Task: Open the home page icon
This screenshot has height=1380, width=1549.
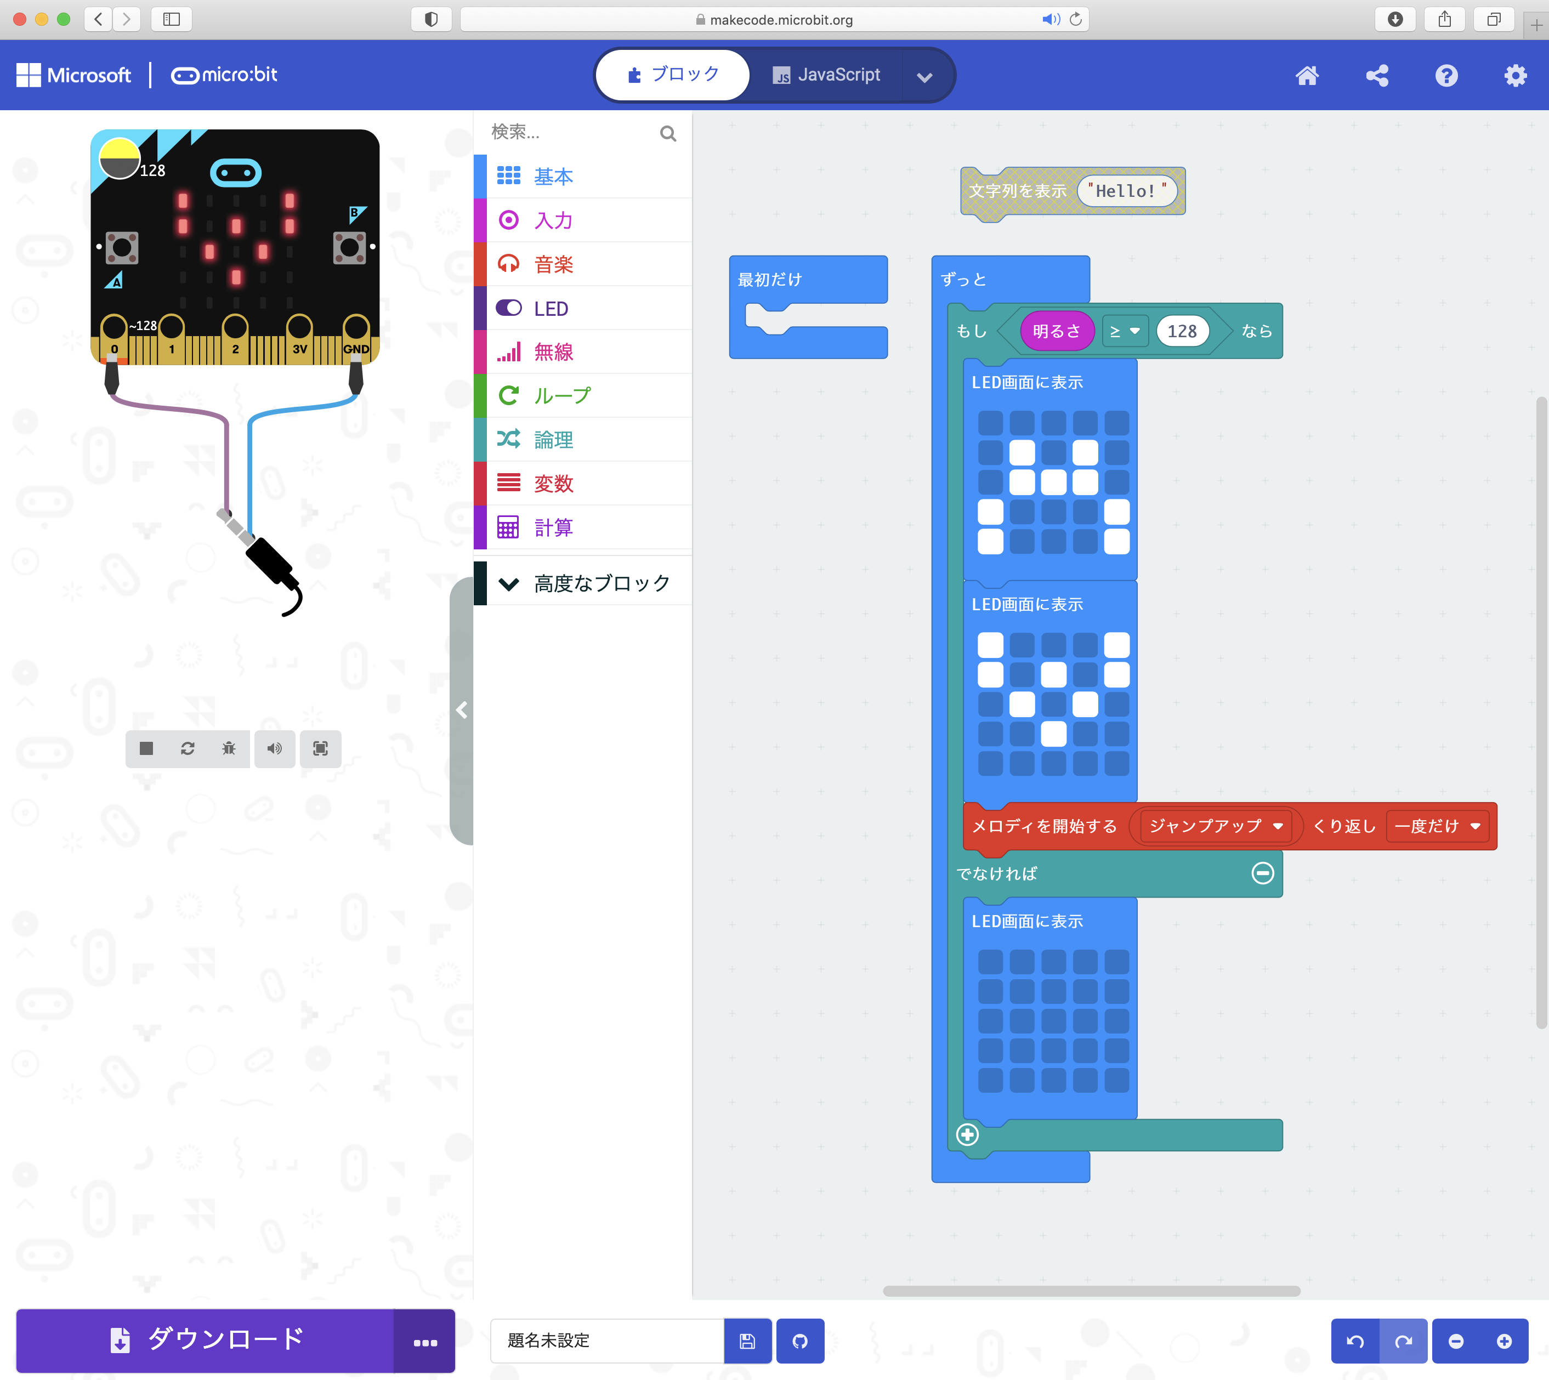Action: coord(1307,75)
